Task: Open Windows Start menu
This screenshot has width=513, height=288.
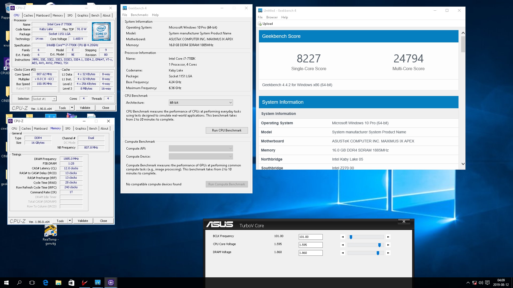Action: 6,283
